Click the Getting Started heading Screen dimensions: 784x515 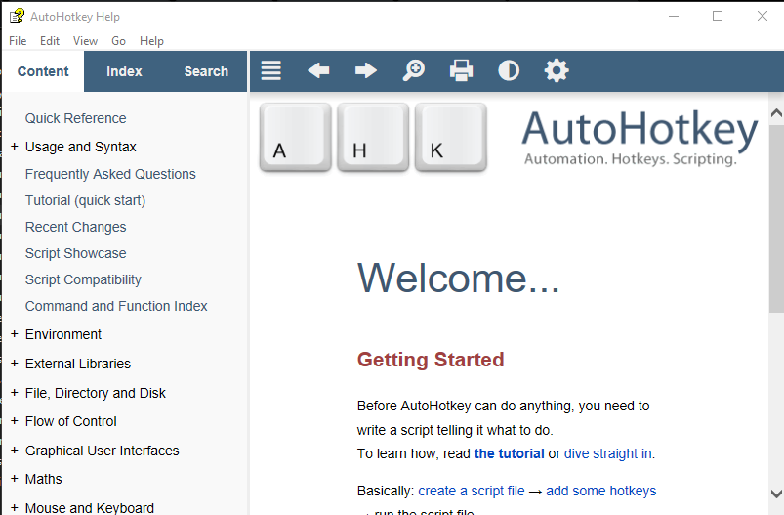[431, 360]
